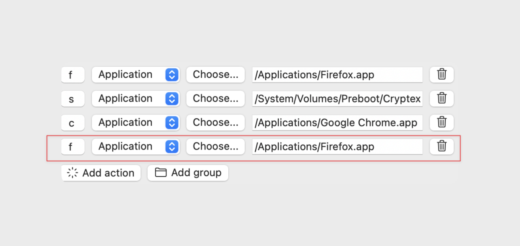Delete the Google Chrome action
This screenshot has height=246, width=520.
tap(441, 122)
